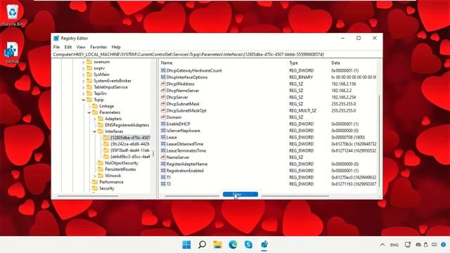Click the Interfaces folder icon
Viewport: 450px width, 253px height.
(101, 131)
